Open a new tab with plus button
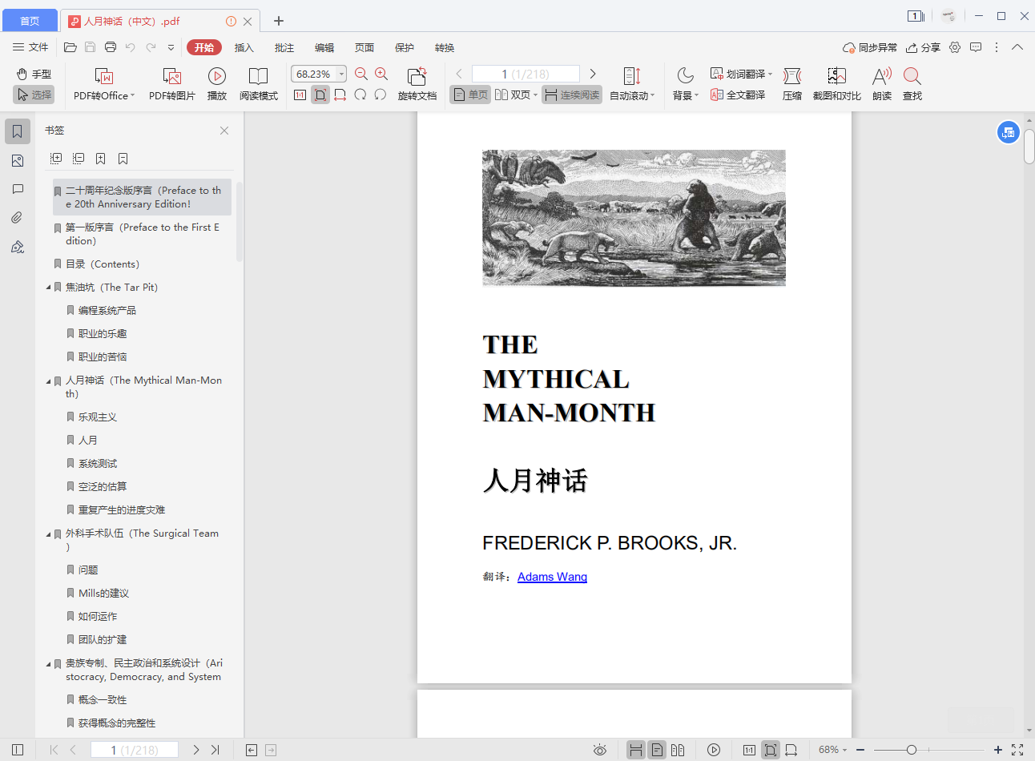Screen dimensions: 1035x761 click(x=279, y=21)
